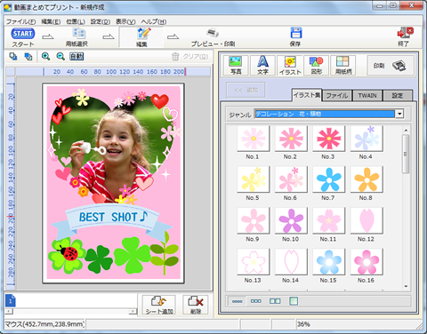Image resolution: width=427 pixels, height=334 pixels.
Task: Open the 表示(V) menu
Action: pyautogui.click(x=125, y=21)
